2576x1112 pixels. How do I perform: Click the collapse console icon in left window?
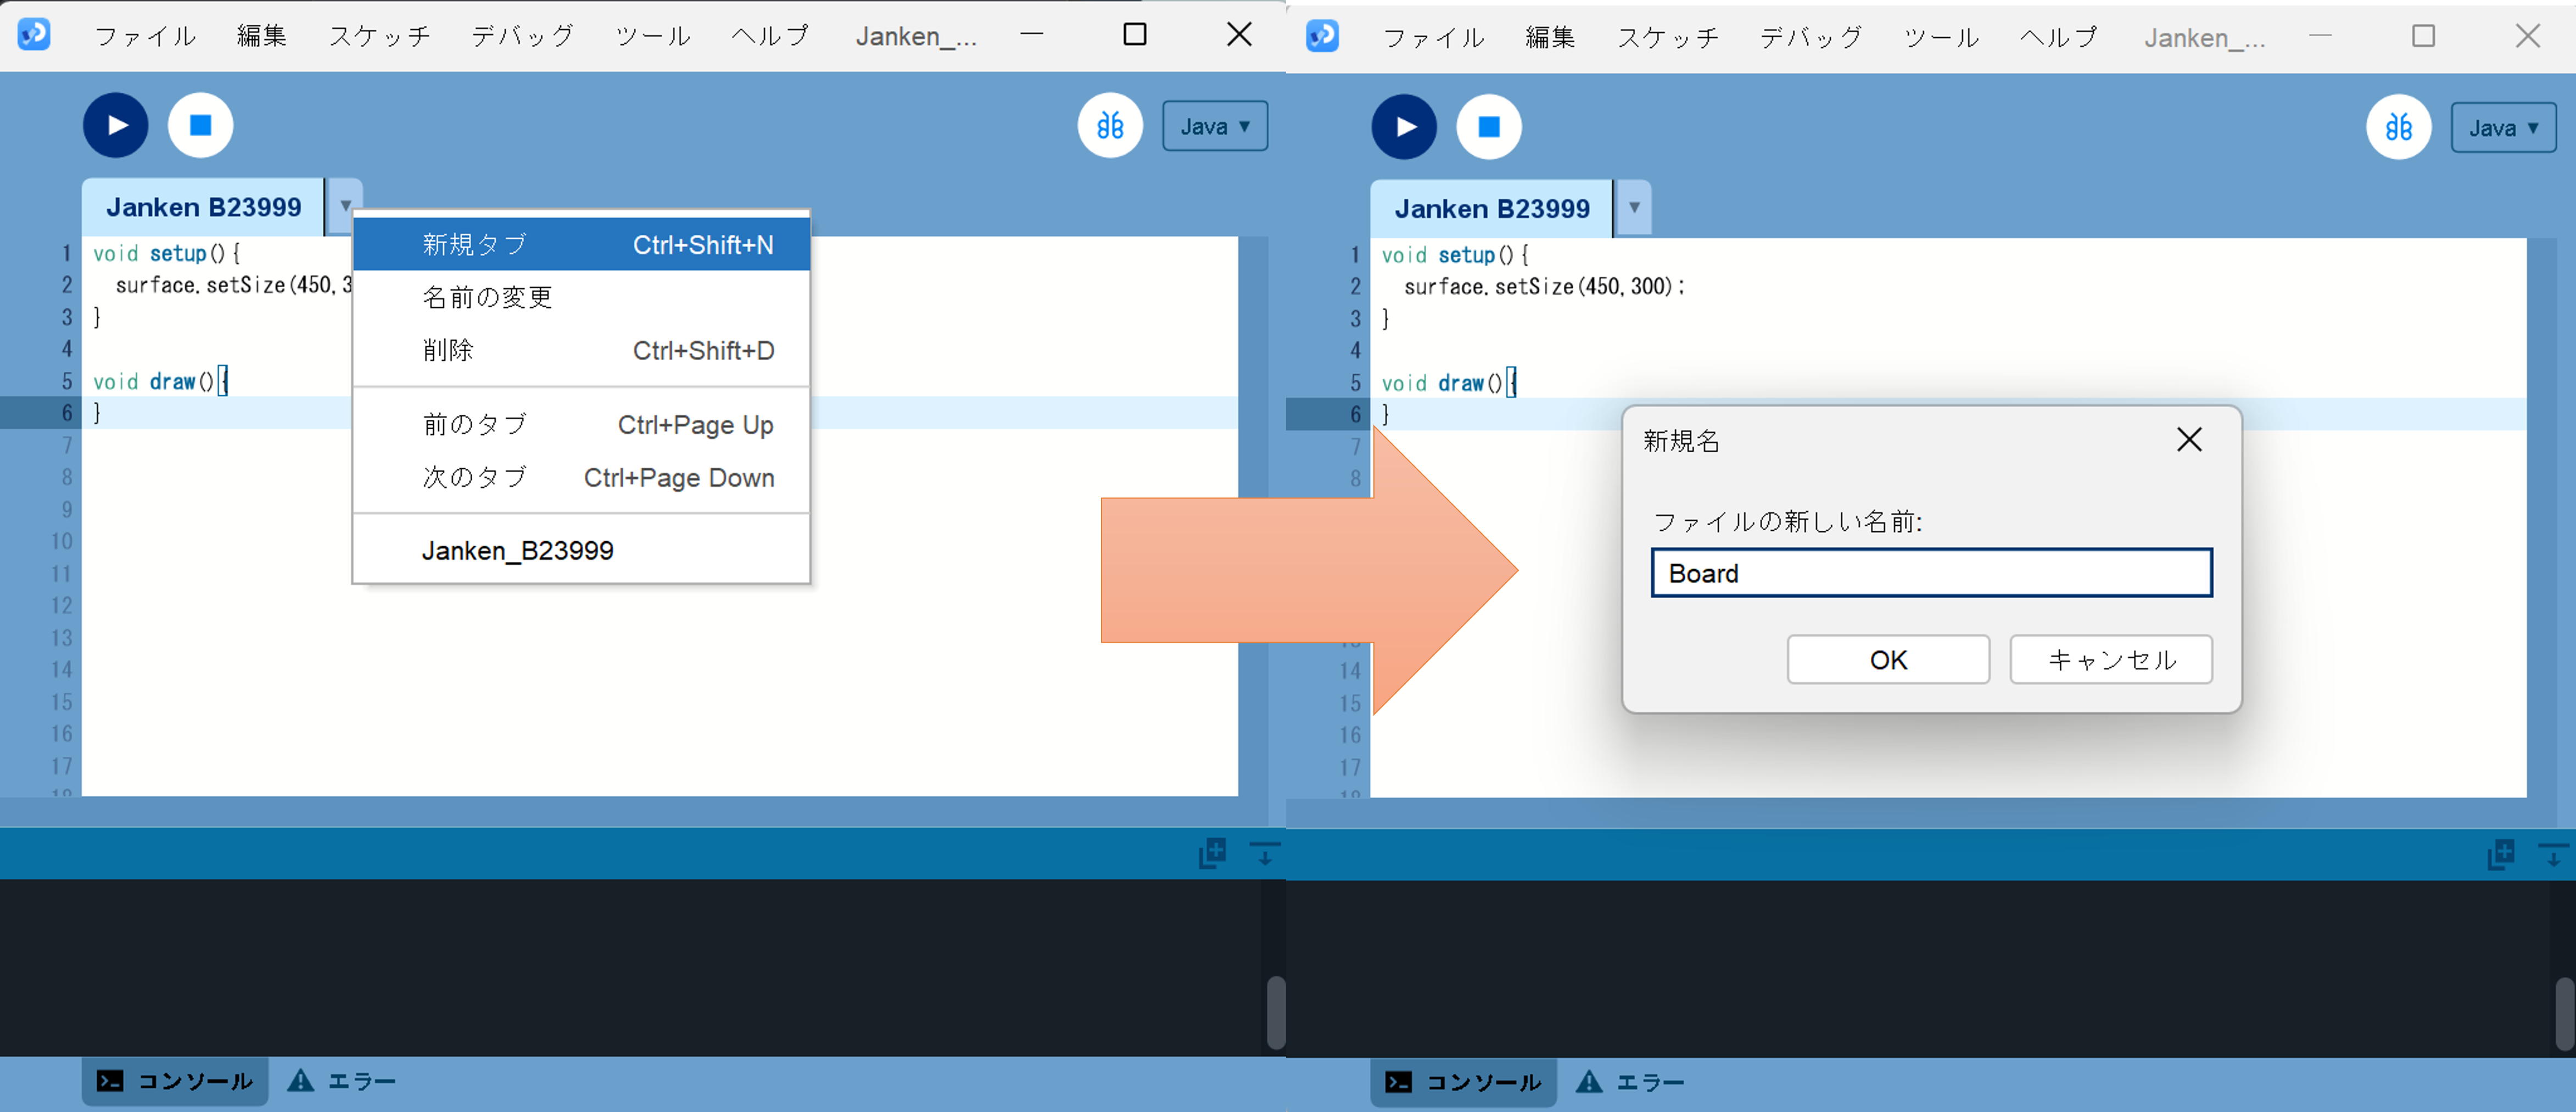pyautogui.click(x=1264, y=853)
